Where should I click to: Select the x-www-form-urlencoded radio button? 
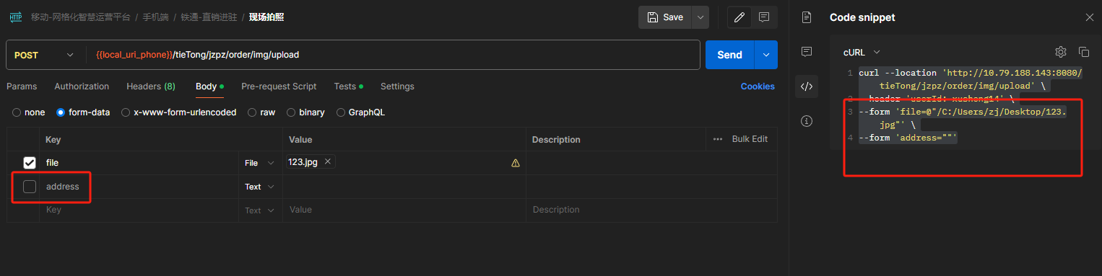126,112
